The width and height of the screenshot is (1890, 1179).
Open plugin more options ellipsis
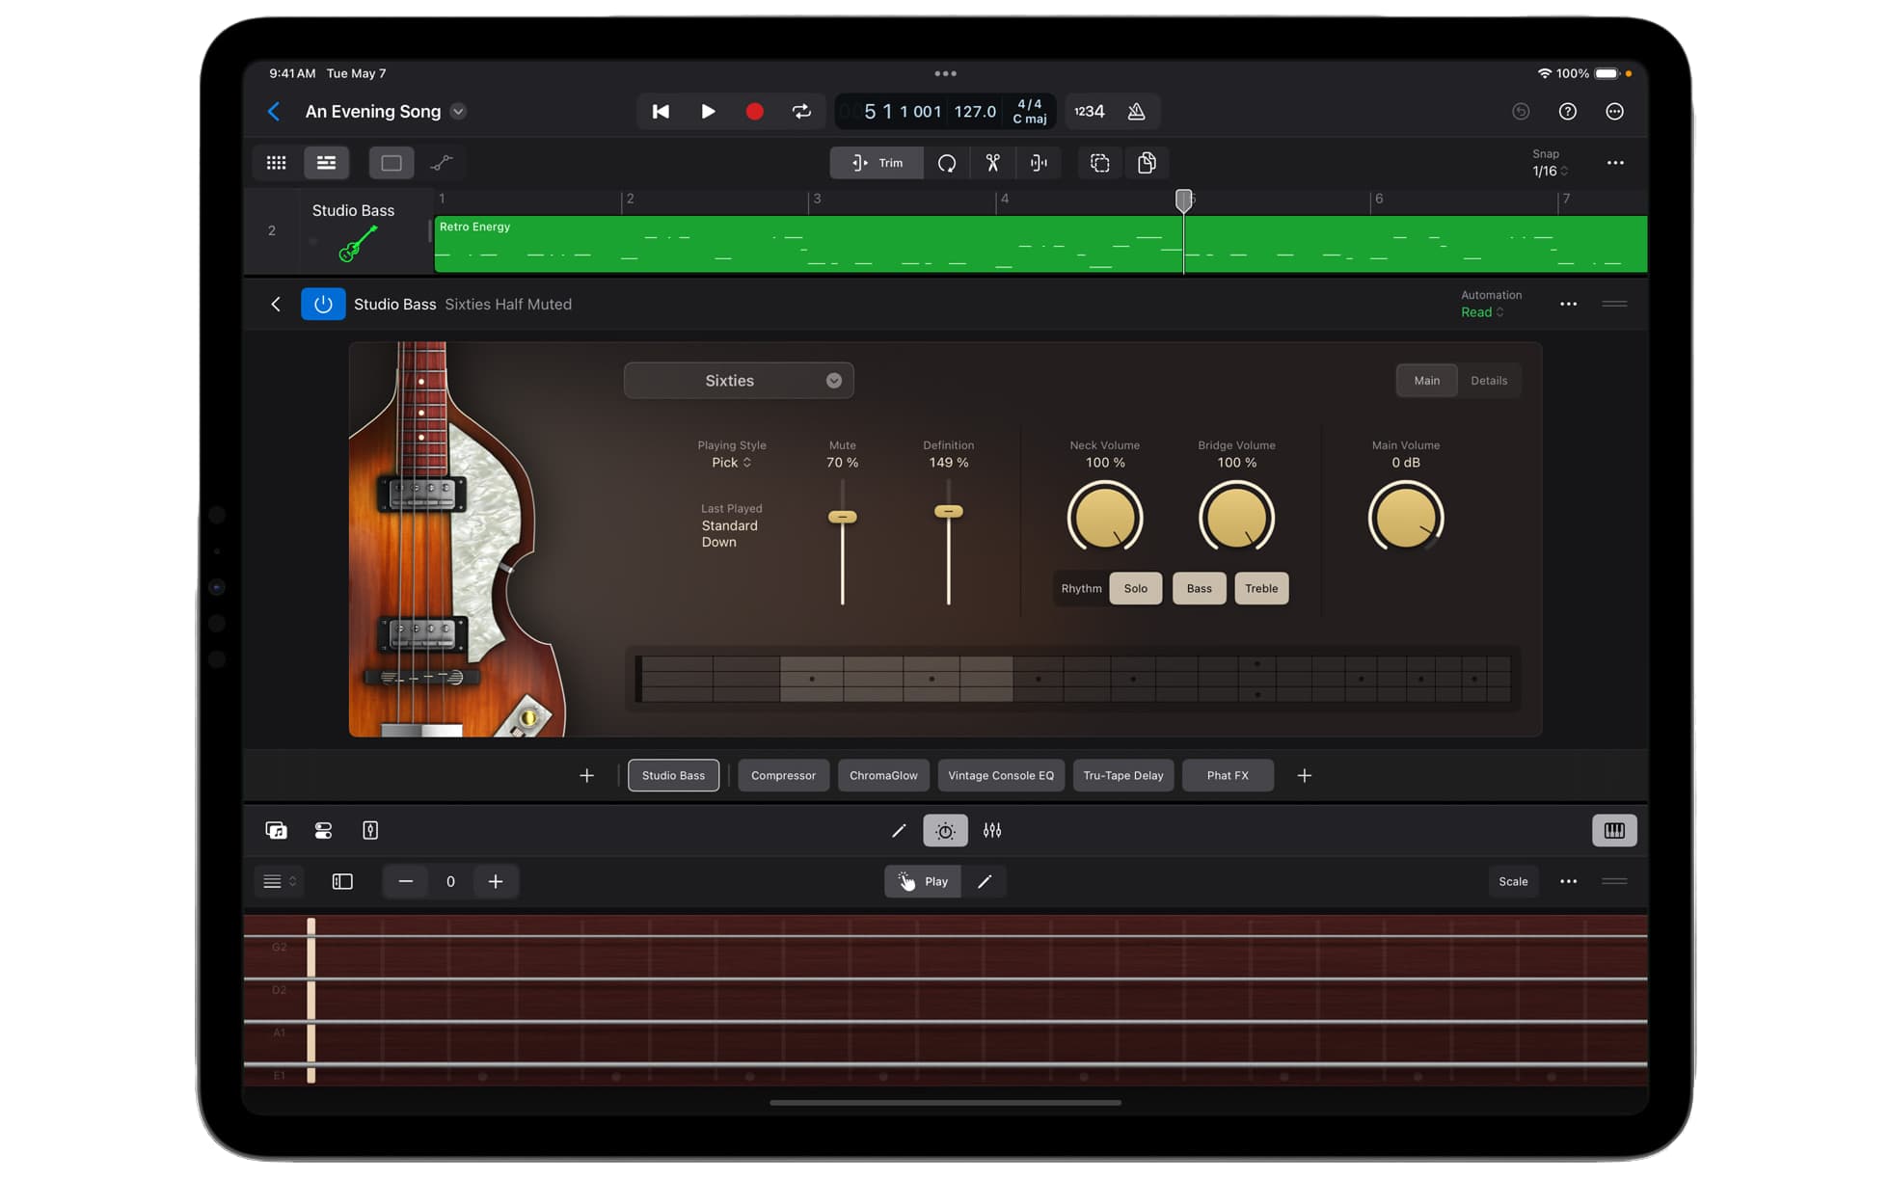[1569, 305]
